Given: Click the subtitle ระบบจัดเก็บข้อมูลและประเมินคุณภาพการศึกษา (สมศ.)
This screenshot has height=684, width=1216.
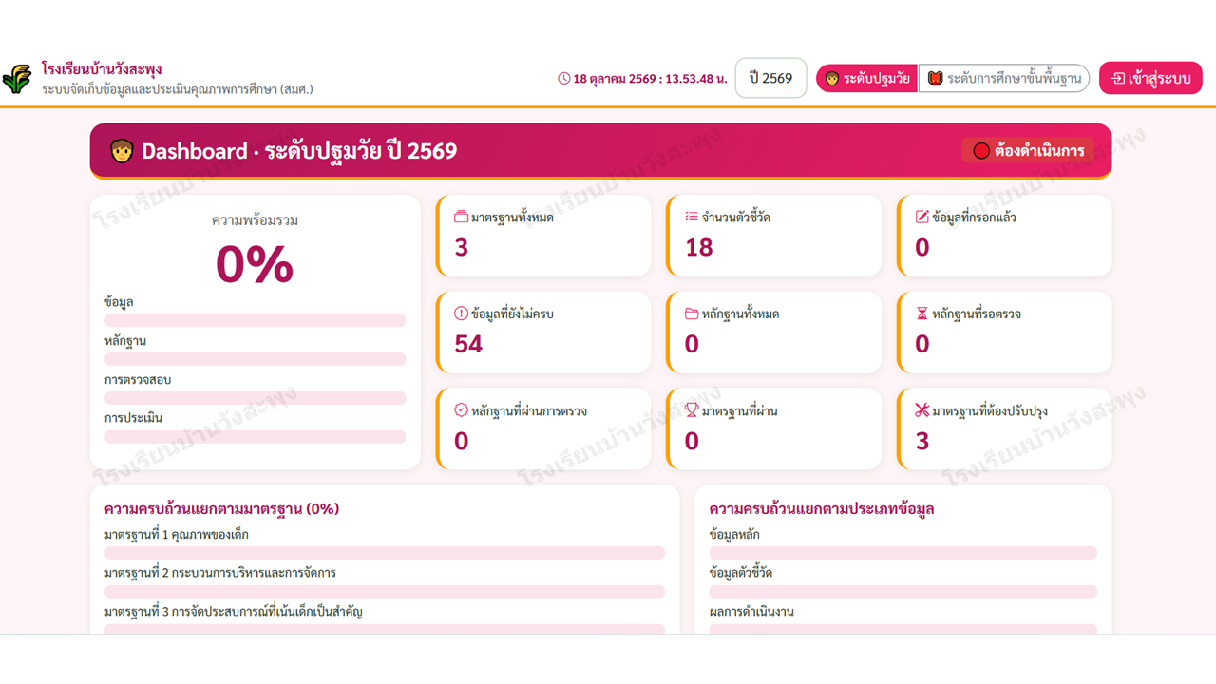Looking at the screenshot, I should [x=178, y=89].
